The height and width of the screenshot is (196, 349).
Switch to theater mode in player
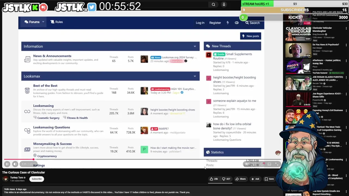click(269, 164)
